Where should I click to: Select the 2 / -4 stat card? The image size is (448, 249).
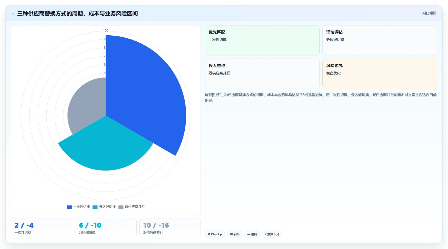pos(41,228)
